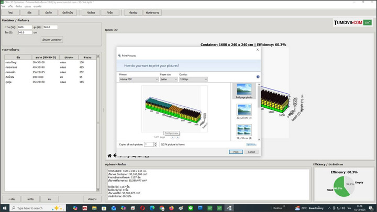The width and height of the screenshot is (377, 212).
Task: Click the help icon in Print Pictures dialog
Action: point(258,77)
